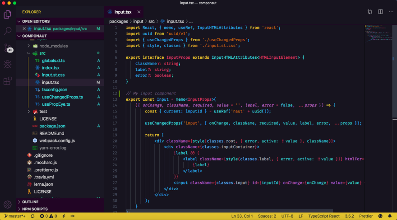The image size is (397, 220).
Task: Expand the Outline section
Action: [x=60, y=202]
